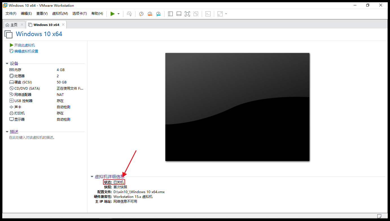This screenshot has height=221, width=390.
Task: Close the Windows 10 x64 tab
Action: pyautogui.click(x=63, y=25)
